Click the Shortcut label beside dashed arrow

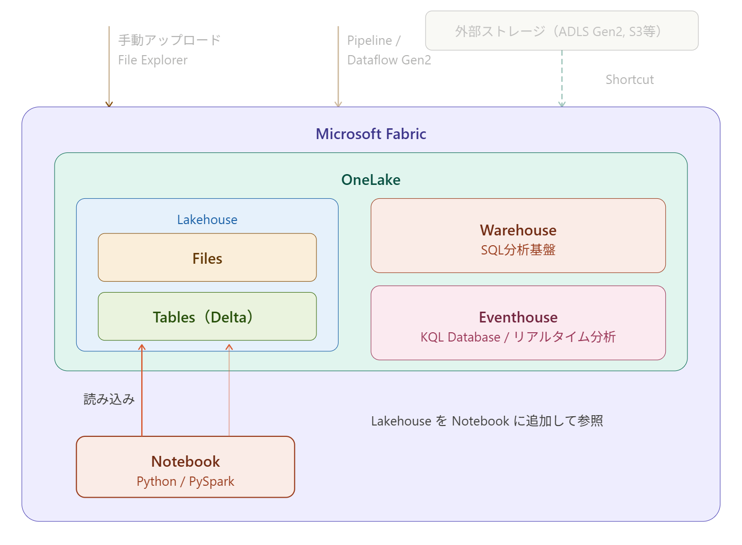click(629, 80)
